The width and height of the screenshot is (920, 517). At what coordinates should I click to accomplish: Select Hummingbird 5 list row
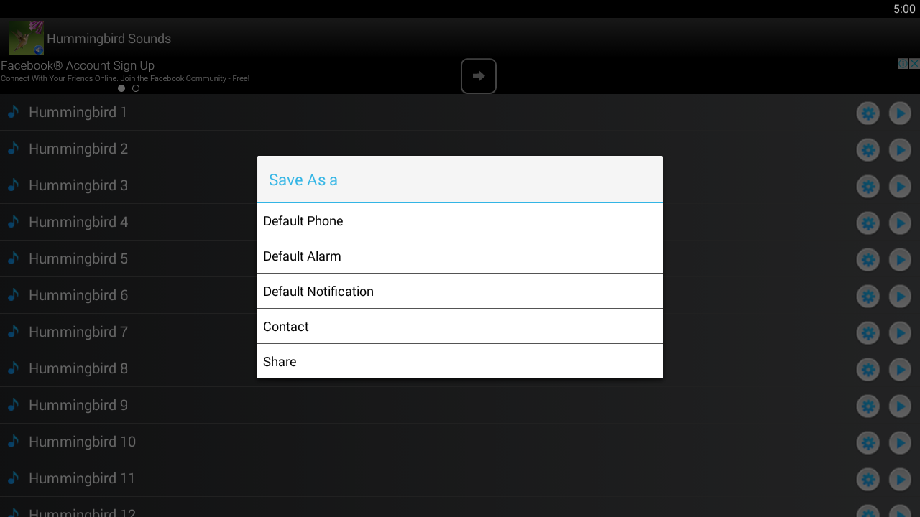(x=460, y=258)
